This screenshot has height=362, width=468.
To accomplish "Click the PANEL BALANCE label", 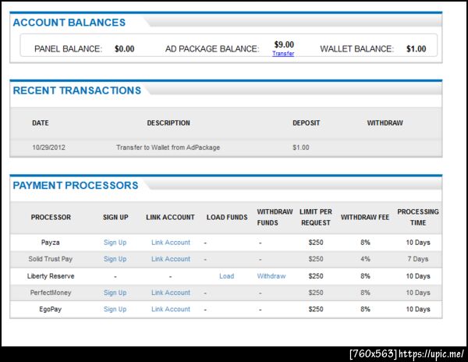I will [69, 48].
